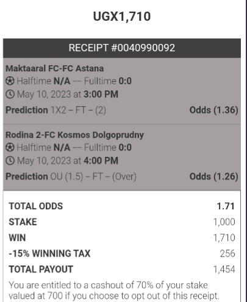Image resolution: width=247 pixels, height=302 pixels.
Task: Click May 10, 2023 at 3:00 PM date
Action: [x=68, y=95]
